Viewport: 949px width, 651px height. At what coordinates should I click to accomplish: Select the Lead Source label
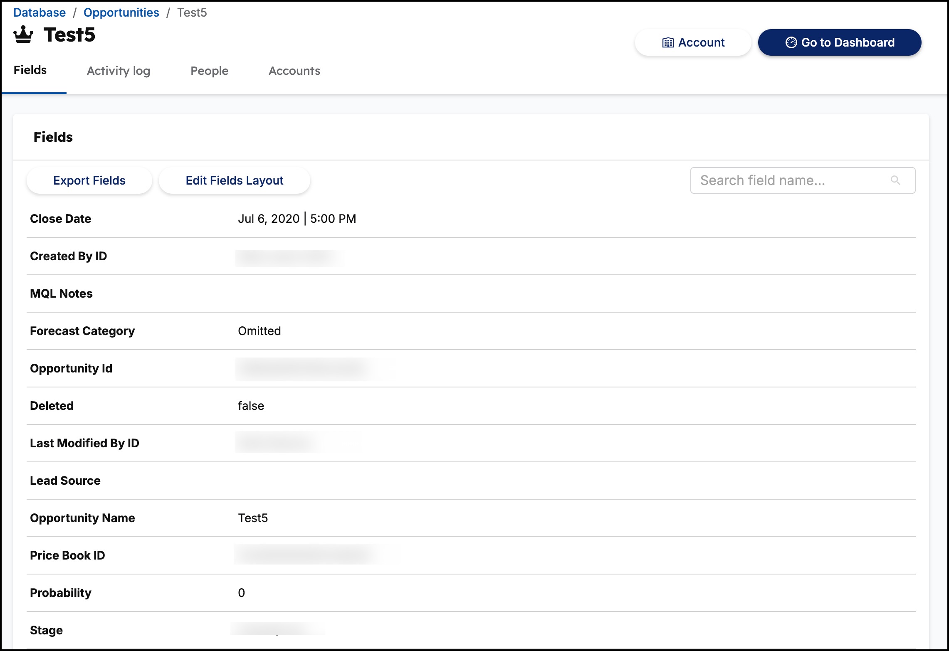click(65, 481)
